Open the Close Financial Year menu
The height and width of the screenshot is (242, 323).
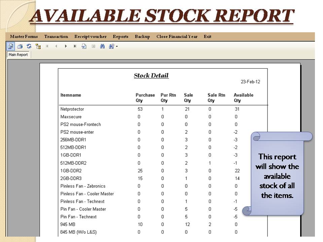click(177, 37)
